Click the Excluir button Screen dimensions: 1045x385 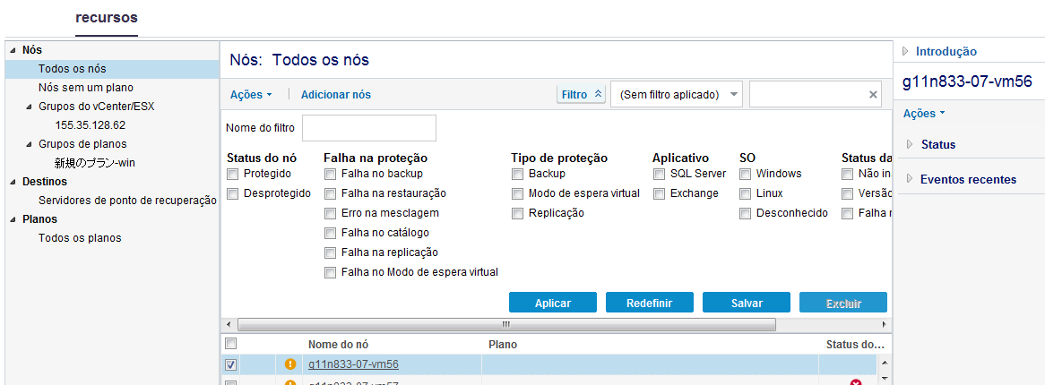click(x=843, y=303)
